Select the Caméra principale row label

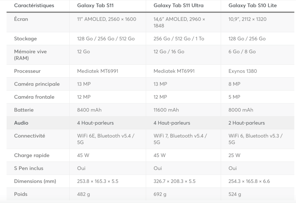coord(37,84)
